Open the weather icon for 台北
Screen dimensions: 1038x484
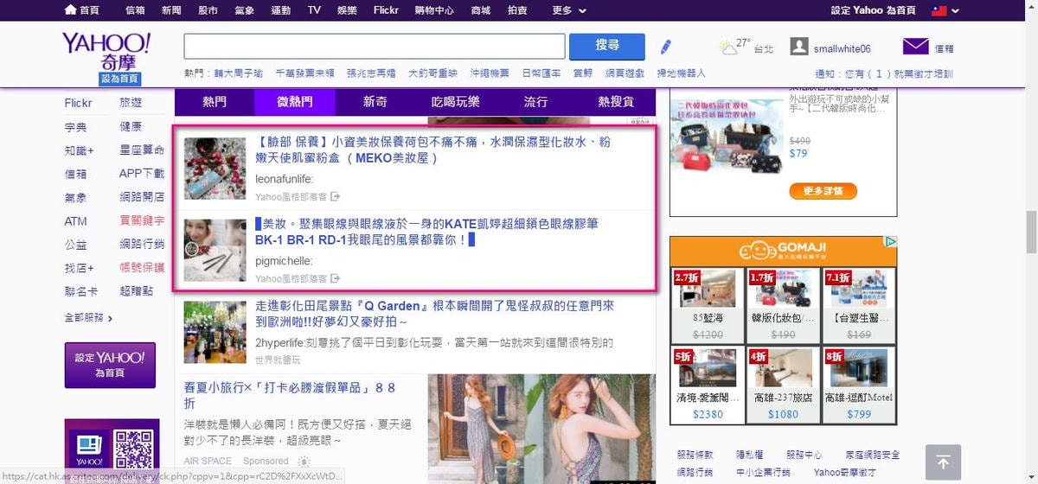tap(728, 48)
